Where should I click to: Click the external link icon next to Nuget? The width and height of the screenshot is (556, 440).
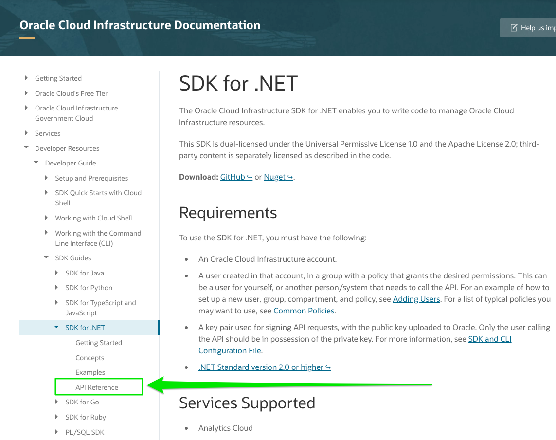tap(290, 176)
